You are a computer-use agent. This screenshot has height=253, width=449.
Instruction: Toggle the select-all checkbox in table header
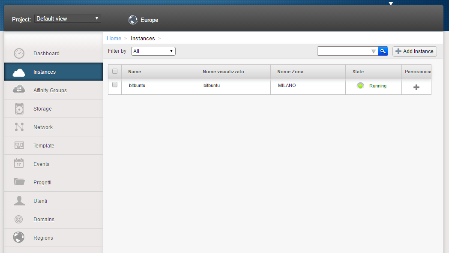click(115, 72)
